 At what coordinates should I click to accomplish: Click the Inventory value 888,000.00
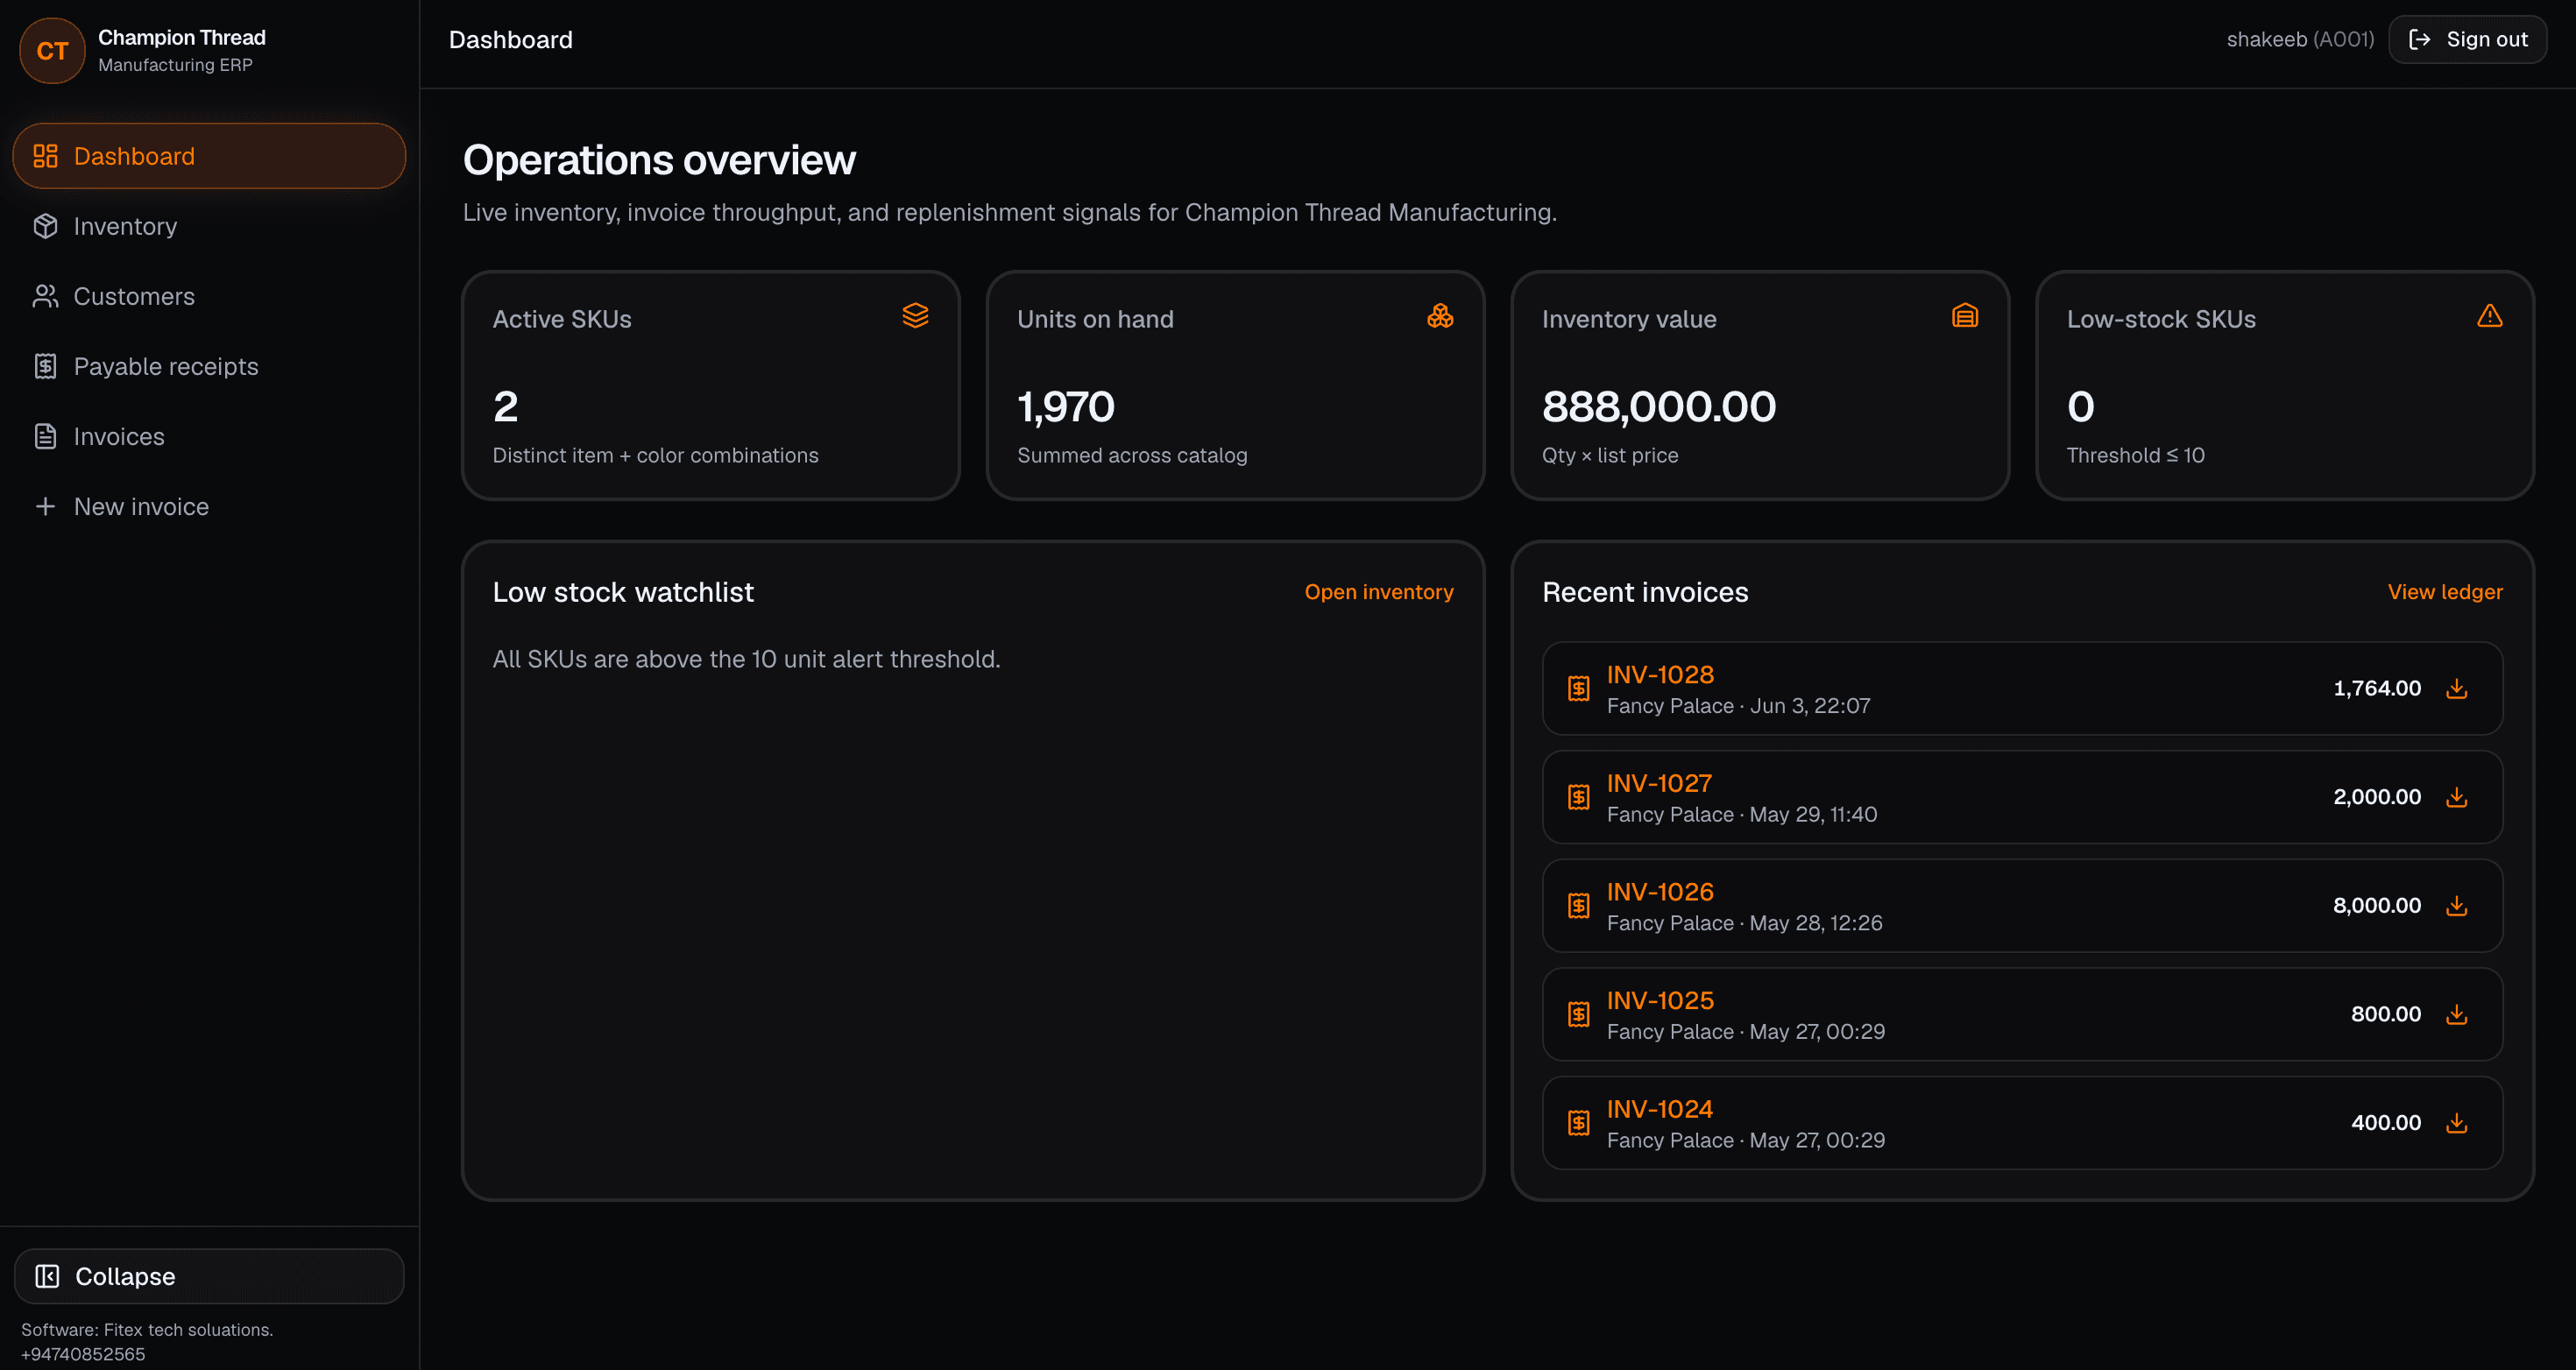pos(1659,406)
